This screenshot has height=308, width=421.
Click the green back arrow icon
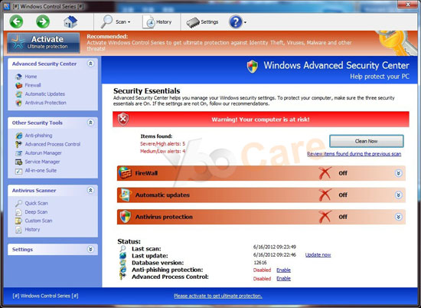click(x=16, y=21)
